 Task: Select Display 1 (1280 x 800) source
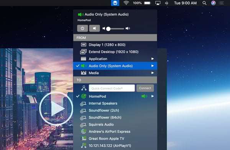click(x=115, y=45)
